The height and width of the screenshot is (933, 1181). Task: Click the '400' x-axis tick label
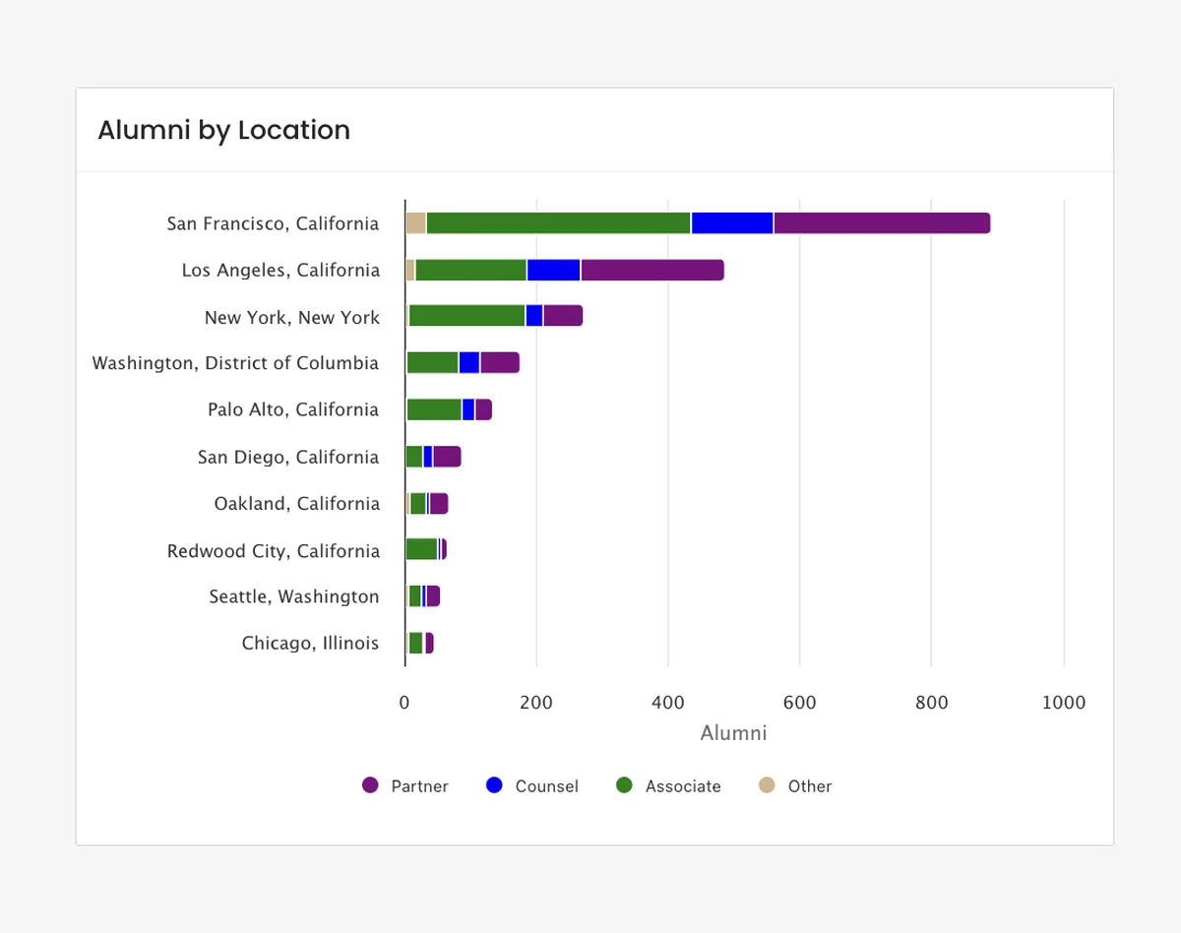pos(668,703)
